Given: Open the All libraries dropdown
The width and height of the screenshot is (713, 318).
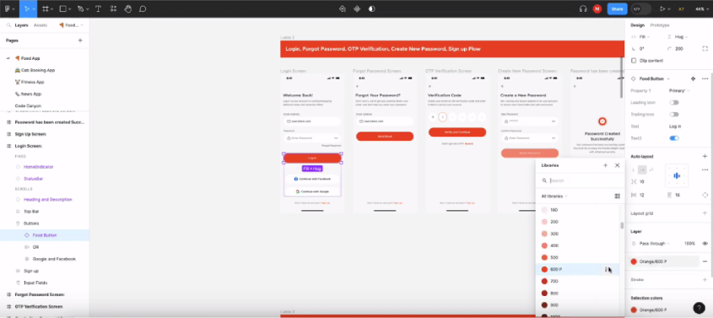Looking at the screenshot, I should pyautogui.click(x=554, y=197).
